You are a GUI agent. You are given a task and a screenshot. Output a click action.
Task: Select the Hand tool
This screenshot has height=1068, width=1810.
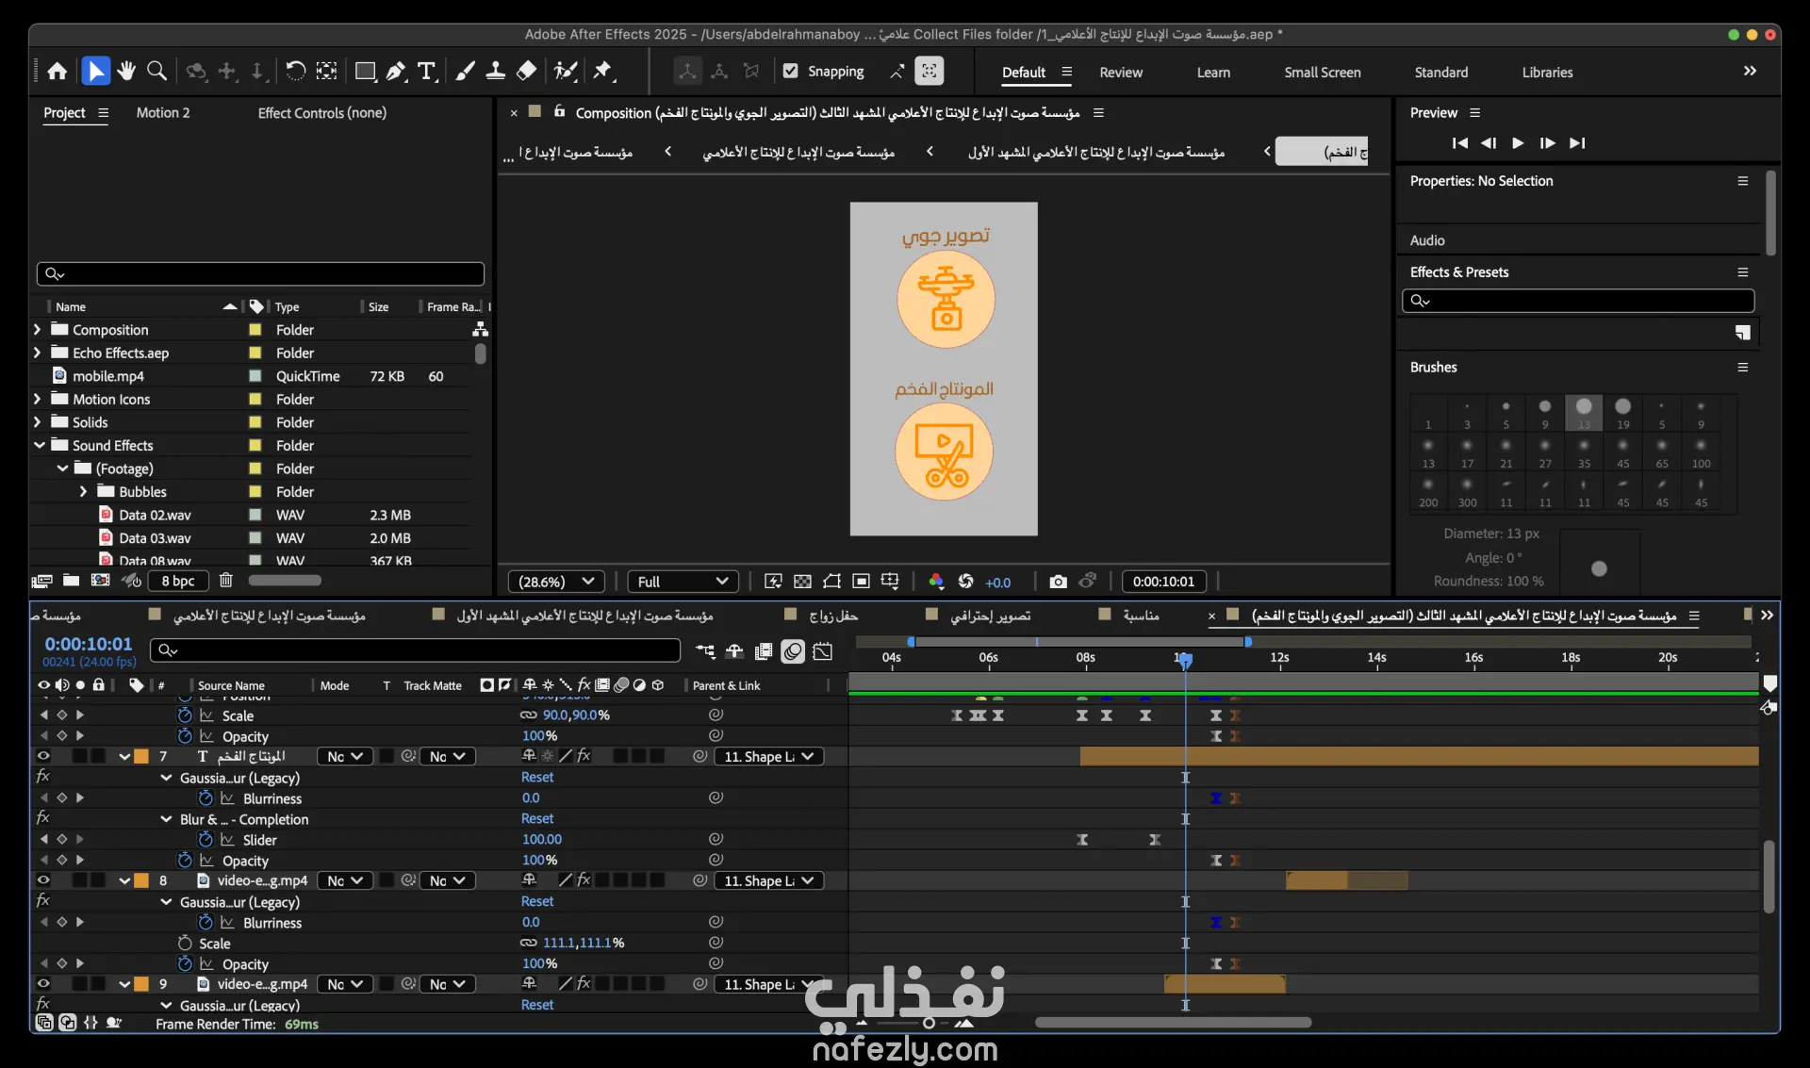click(126, 72)
